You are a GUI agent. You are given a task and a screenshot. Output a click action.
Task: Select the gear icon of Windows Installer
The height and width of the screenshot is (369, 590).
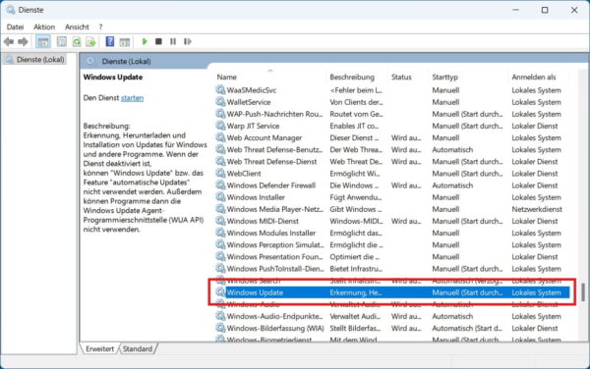click(220, 197)
